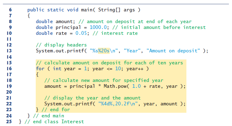Click the number 10 in loop condition
232x126 pixels.
pyautogui.click(x=118, y=69)
